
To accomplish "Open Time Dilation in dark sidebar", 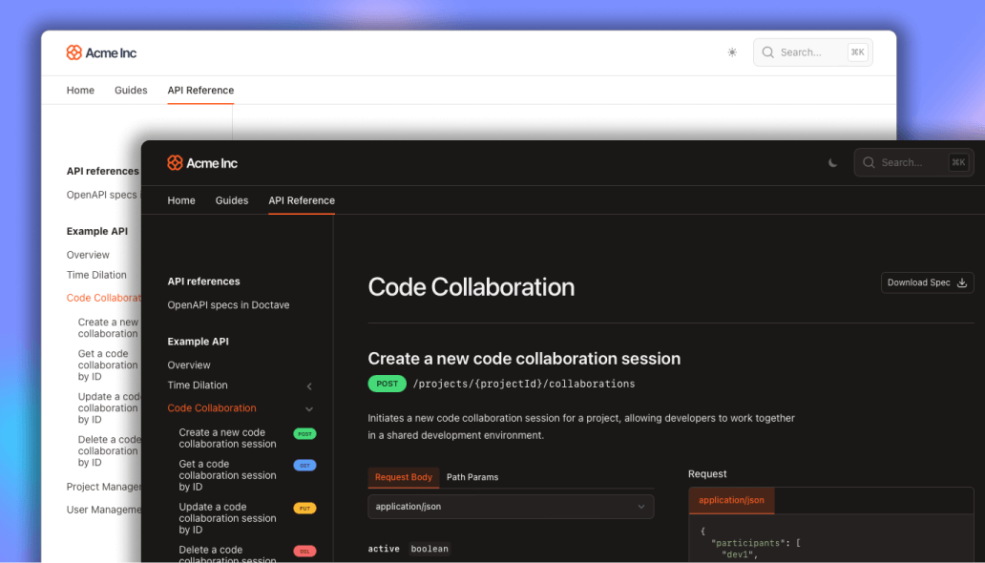I will 198,386.
